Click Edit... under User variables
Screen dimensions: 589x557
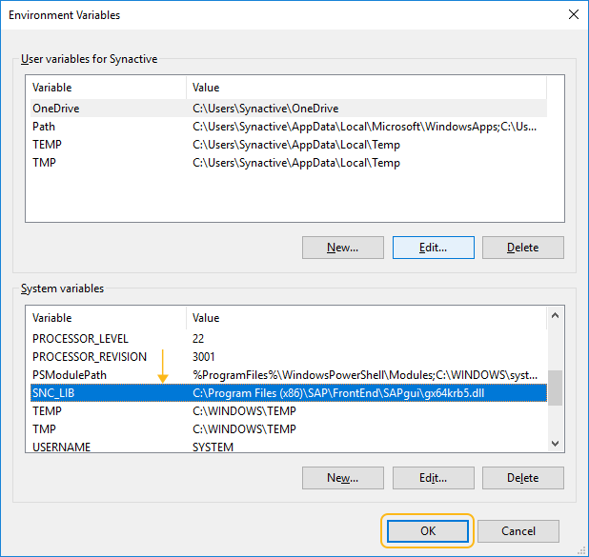click(433, 248)
